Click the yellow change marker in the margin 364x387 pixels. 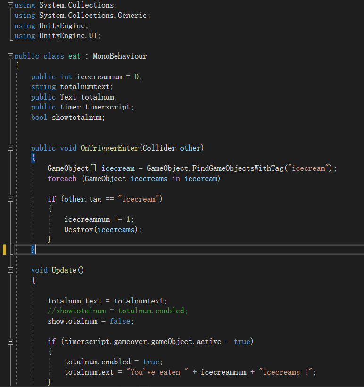4,249
